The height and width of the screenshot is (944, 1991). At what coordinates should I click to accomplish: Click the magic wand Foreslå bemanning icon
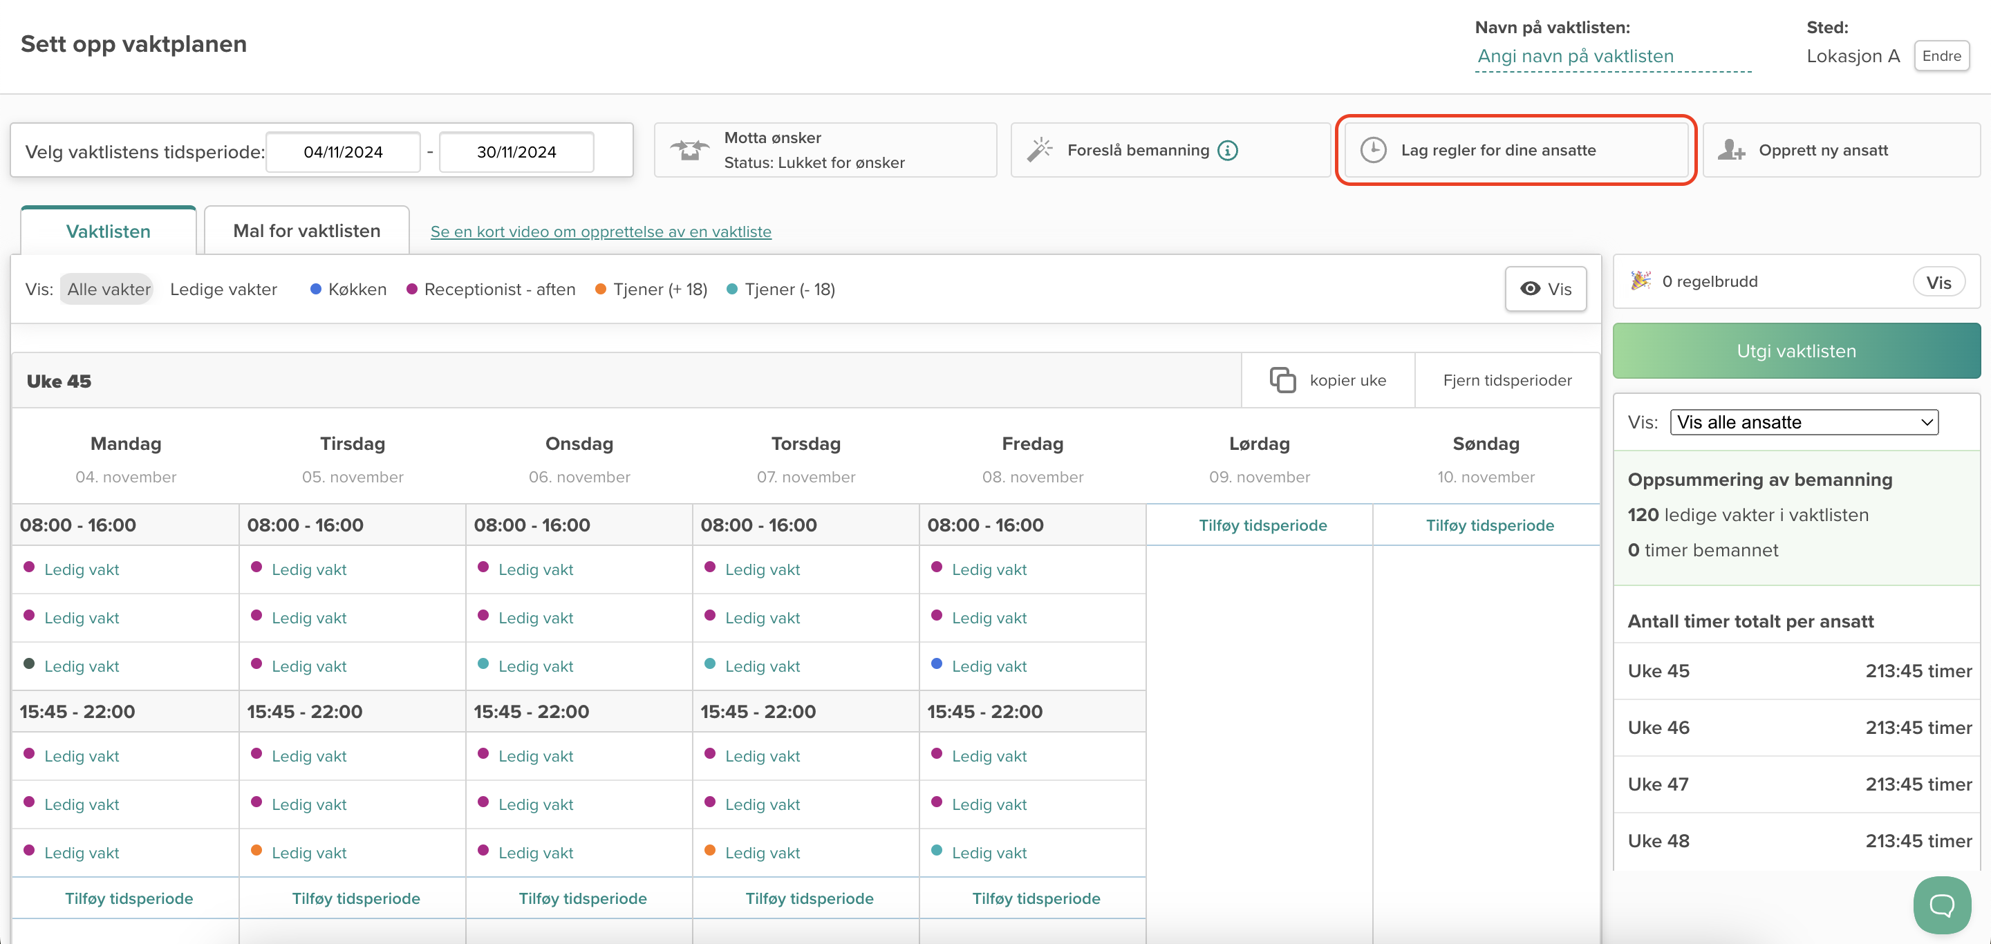click(x=1040, y=150)
